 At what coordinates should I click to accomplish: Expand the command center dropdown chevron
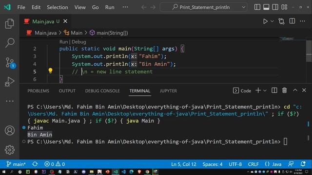(243, 7)
